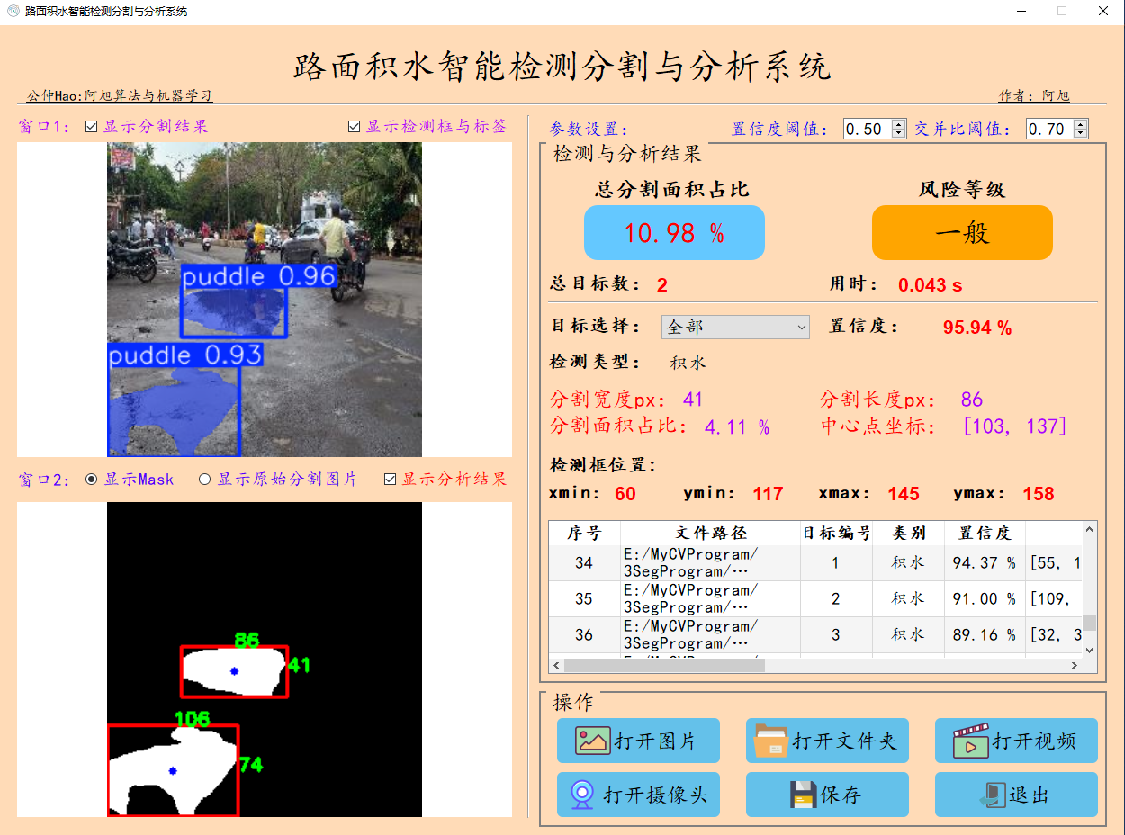The height and width of the screenshot is (835, 1125).
Task: Select table row with 序号 34
Action: click(x=815, y=563)
